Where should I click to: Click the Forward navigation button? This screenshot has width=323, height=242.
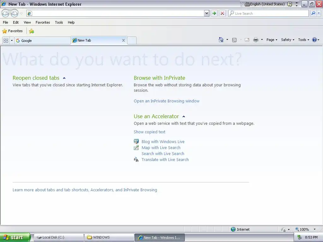pyautogui.click(x=14, y=13)
